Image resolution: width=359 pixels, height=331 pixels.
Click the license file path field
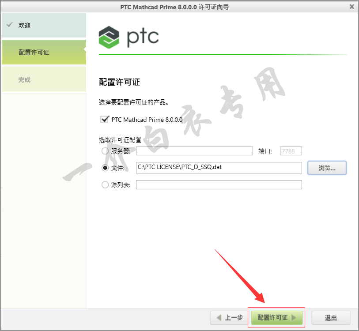click(x=219, y=168)
